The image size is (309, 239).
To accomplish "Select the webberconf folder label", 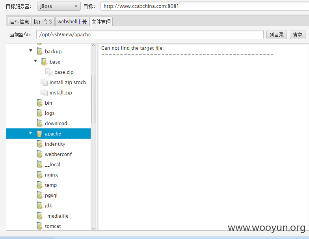I will click(58, 154).
